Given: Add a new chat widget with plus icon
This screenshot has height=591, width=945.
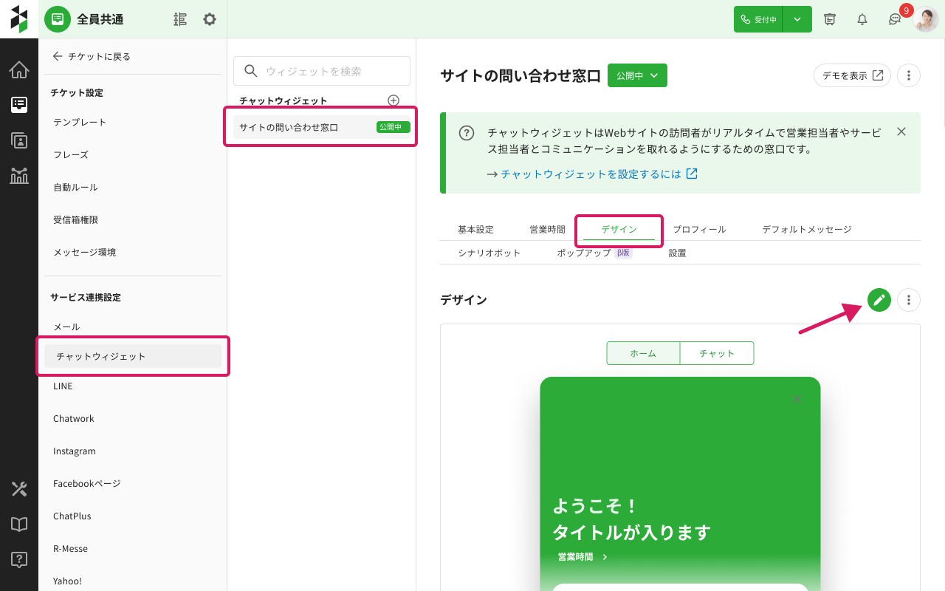Looking at the screenshot, I should point(394,100).
